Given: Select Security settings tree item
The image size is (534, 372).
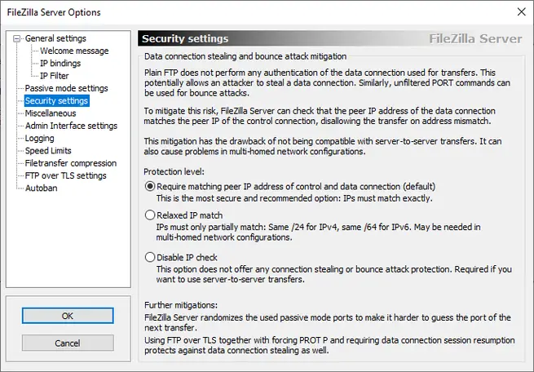Looking at the screenshot, I should point(56,101).
